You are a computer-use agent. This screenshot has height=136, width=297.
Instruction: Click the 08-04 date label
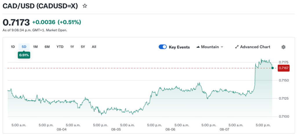point(62,129)
